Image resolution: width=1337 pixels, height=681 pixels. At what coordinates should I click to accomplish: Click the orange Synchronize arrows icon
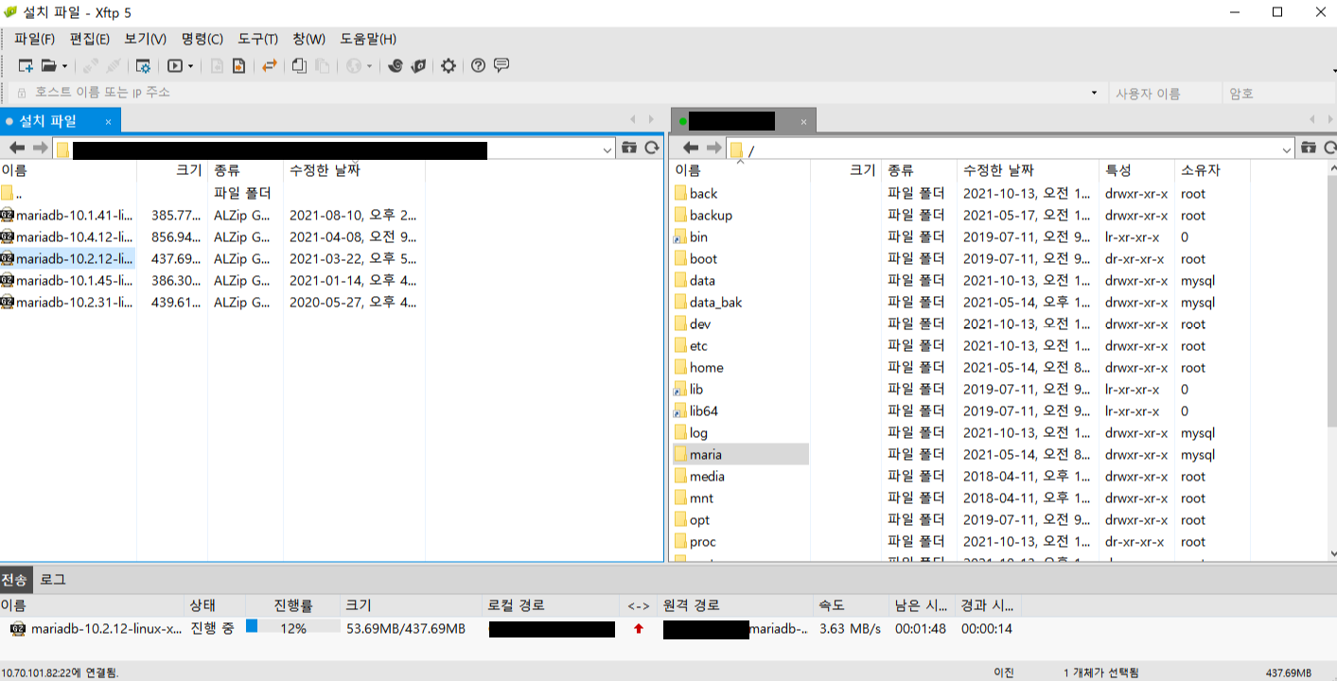click(270, 65)
